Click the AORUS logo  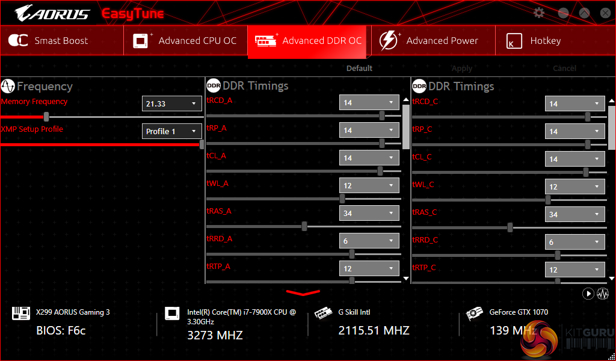click(52, 13)
